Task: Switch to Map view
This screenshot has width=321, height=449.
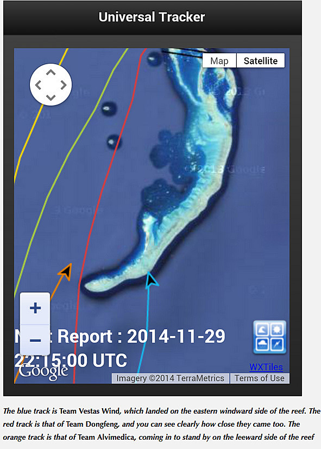Action: point(219,61)
